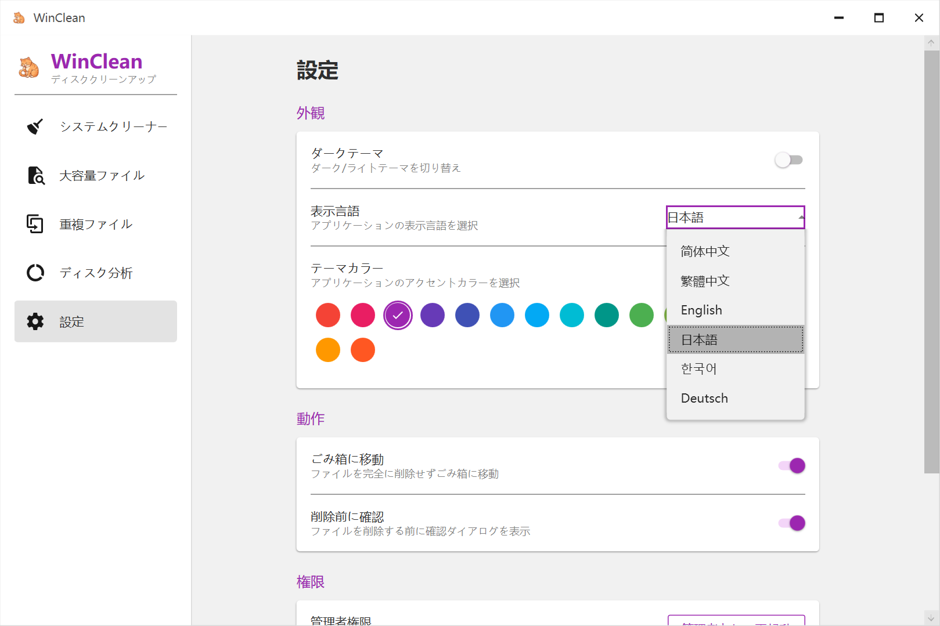Click the small cat icon in title bar

click(19, 18)
